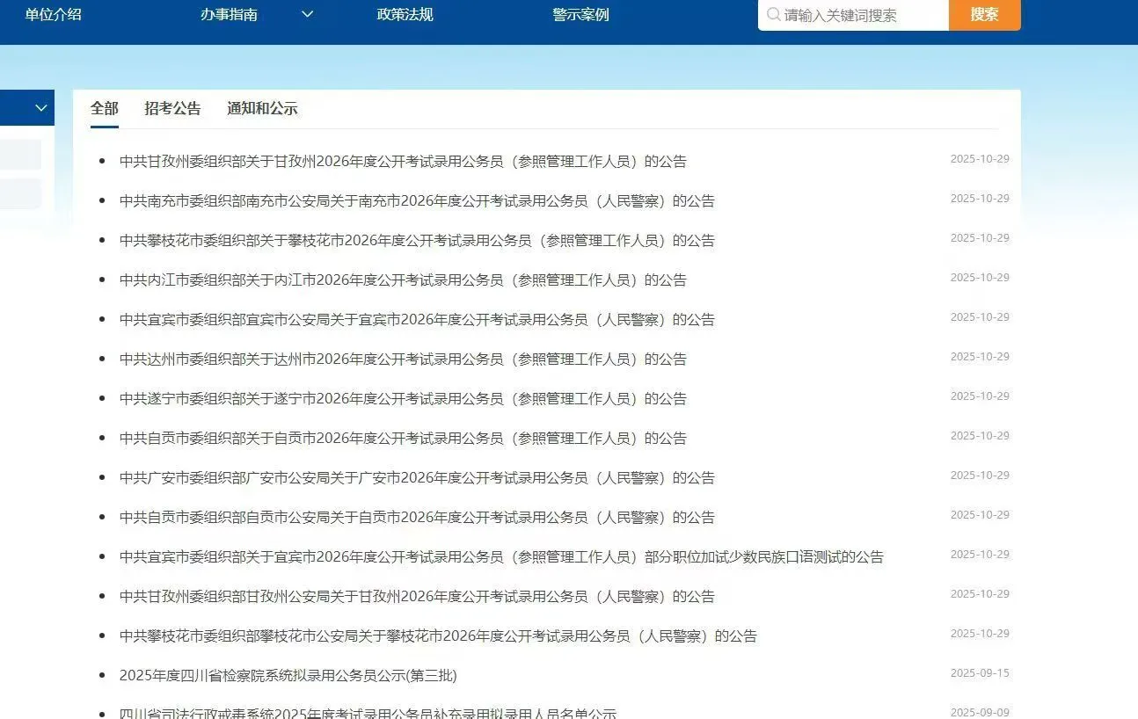Collapse the left sidebar section with the chevron
Image resolution: width=1138 pixels, height=719 pixels.
click(x=40, y=107)
